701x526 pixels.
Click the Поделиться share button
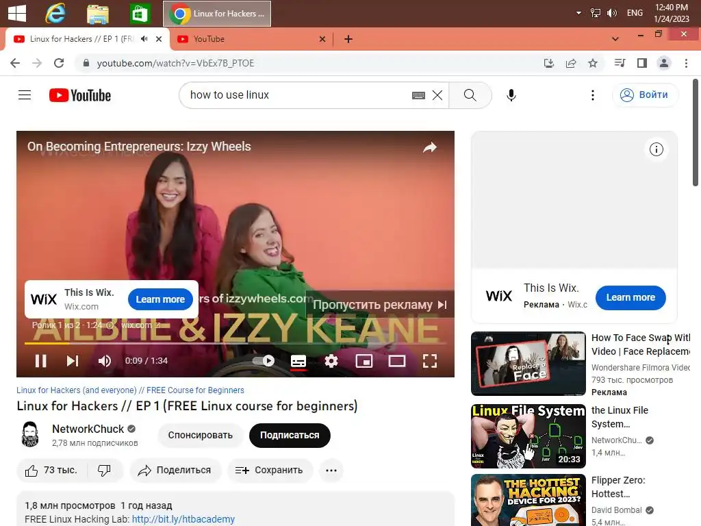175,470
